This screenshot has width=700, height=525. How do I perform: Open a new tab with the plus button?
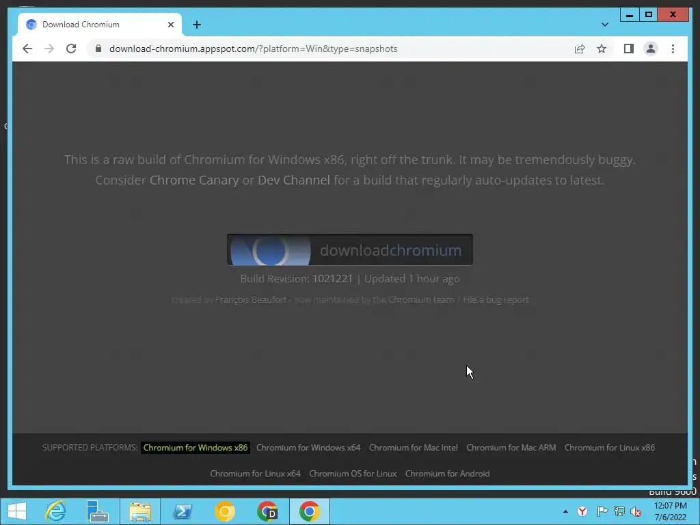[x=197, y=25]
